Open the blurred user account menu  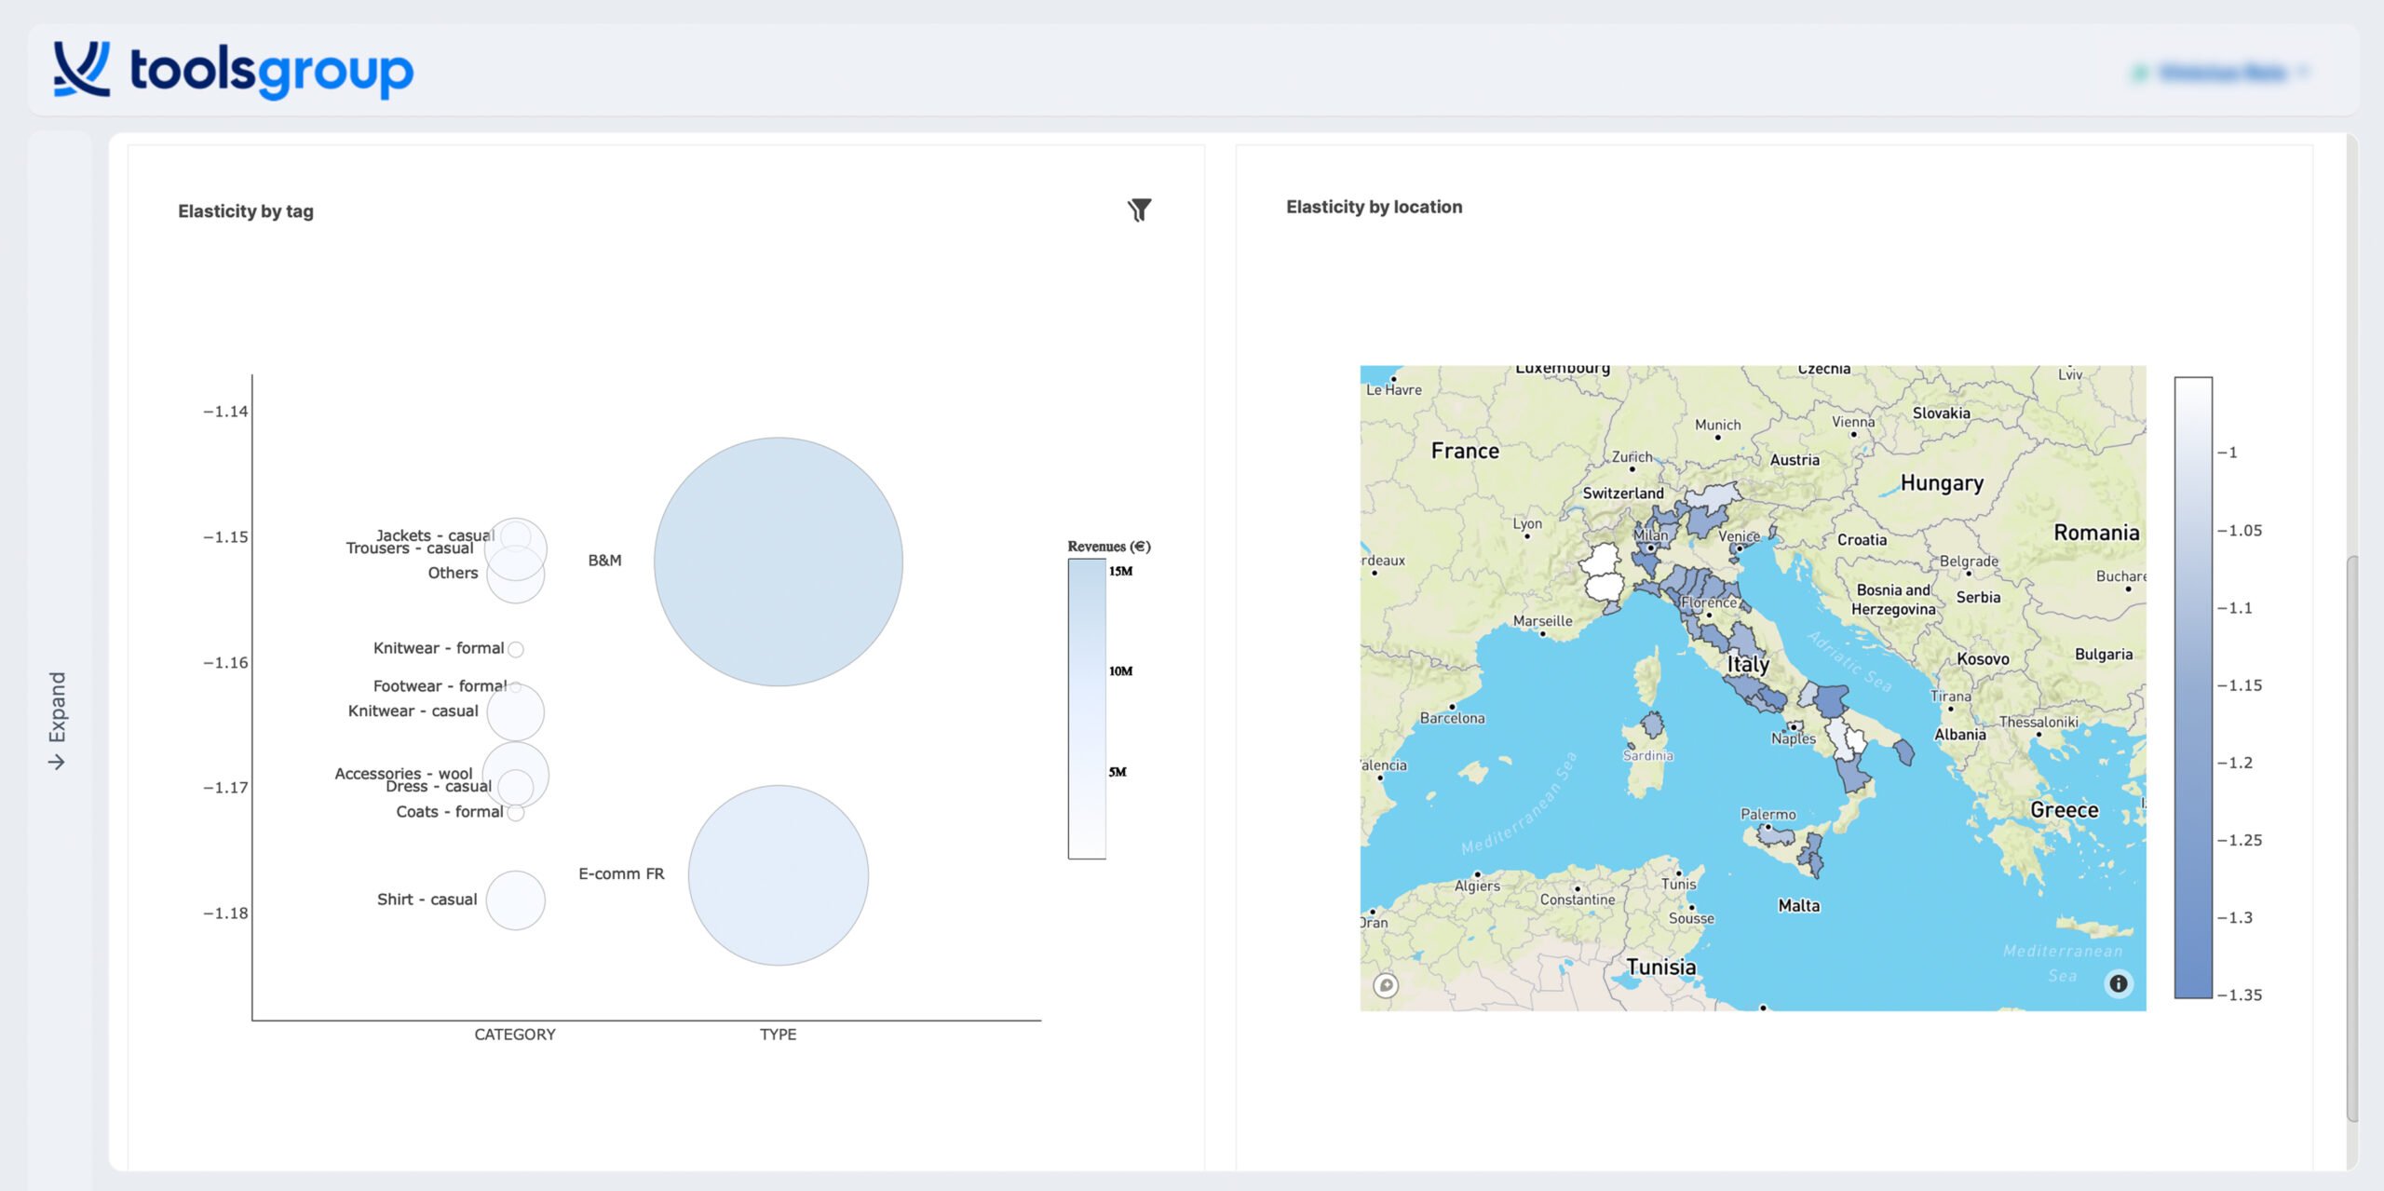tap(2222, 72)
